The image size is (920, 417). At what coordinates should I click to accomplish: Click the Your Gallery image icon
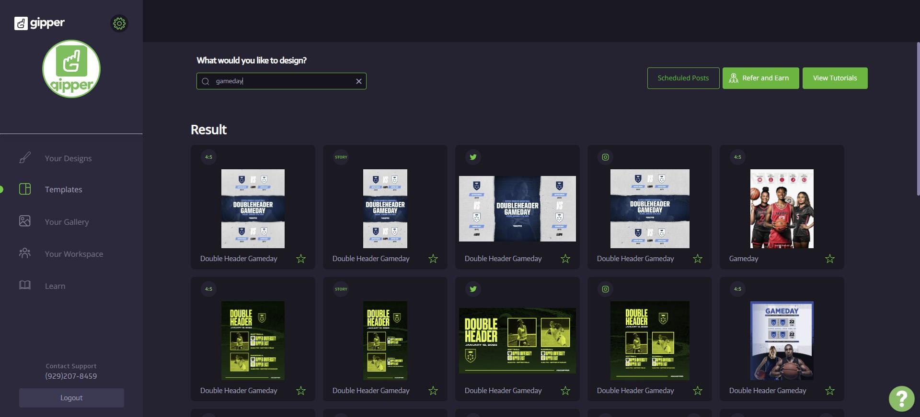click(25, 221)
